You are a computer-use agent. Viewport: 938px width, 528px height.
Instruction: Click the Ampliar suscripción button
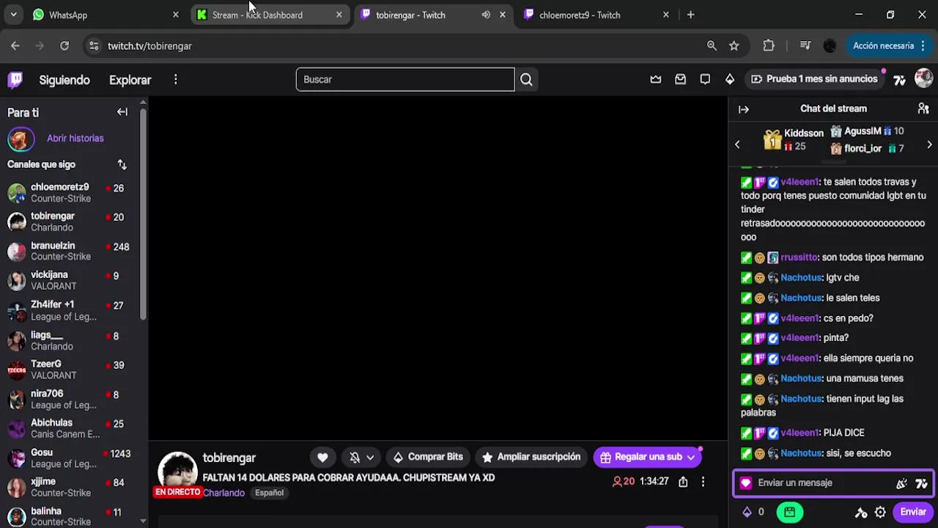(x=531, y=457)
